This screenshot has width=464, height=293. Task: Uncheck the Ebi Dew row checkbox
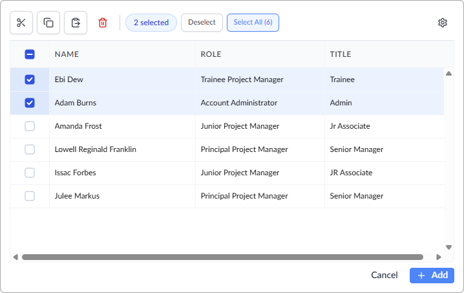coord(30,80)
